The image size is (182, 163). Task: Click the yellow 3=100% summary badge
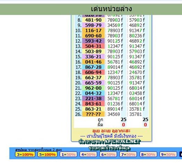pyautogui.click(x=25, y=154)
